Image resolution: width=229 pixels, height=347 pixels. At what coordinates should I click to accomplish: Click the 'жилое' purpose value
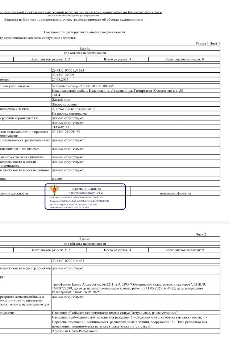click(x=57, y=179)
